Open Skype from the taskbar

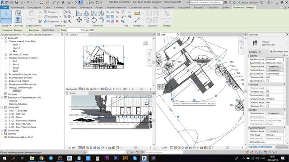click(135, 158)
